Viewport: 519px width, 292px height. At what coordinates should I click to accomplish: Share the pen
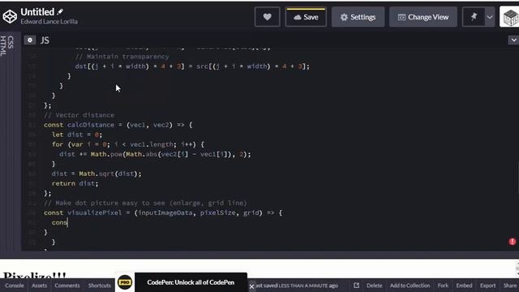pyautogui.click(x=510, y=286)
